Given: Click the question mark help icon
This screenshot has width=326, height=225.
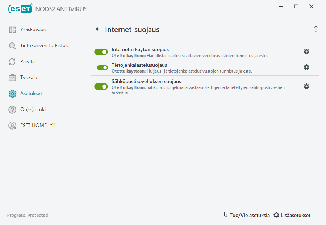Looking at the screenshot, I should 316,29.
